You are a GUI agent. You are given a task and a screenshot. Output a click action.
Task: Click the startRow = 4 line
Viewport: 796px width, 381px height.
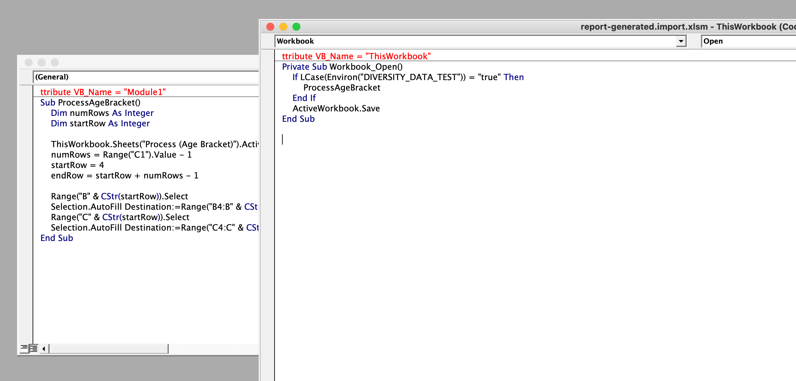click(x=78, y=165)
